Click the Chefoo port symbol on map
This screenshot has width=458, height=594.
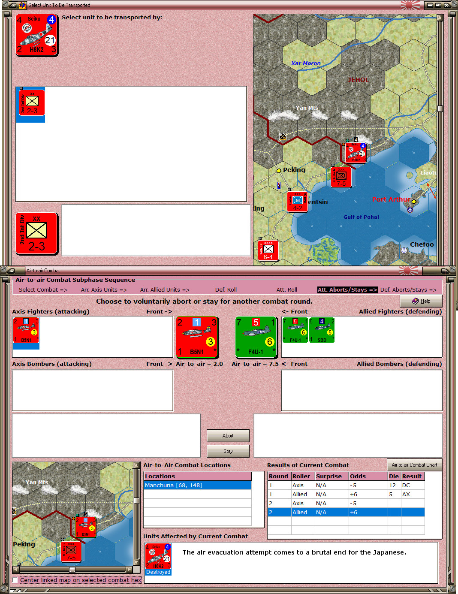404,250
